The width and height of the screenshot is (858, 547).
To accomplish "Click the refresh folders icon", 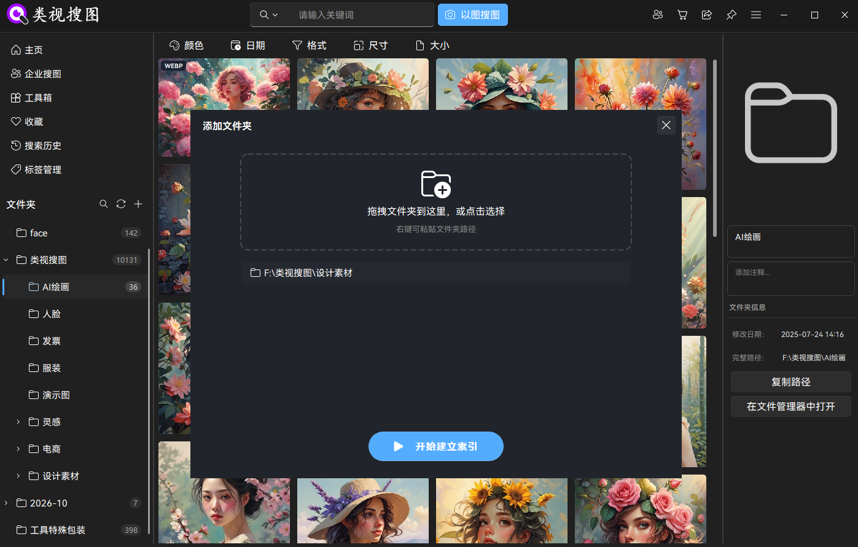I will (x=121, y=204).
